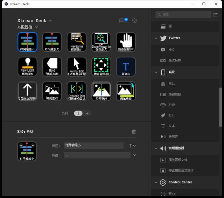224x198 pixels.
Task: Select the up arrow key
Action: coord(27,91)
